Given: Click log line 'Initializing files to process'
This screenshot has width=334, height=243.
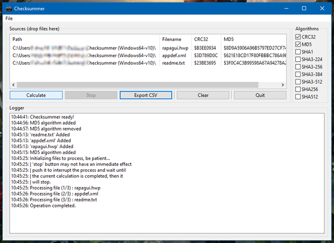Looking at the screenshot, I should pyautogui.click(x=61, y=158).
